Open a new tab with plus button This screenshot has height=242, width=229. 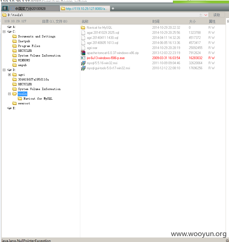113,8
